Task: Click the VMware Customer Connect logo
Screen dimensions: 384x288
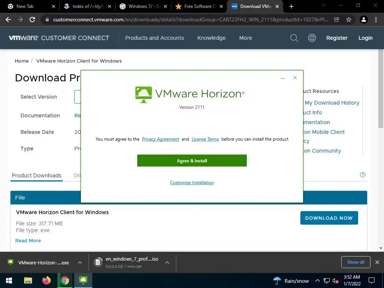Action: coord(59,38)
